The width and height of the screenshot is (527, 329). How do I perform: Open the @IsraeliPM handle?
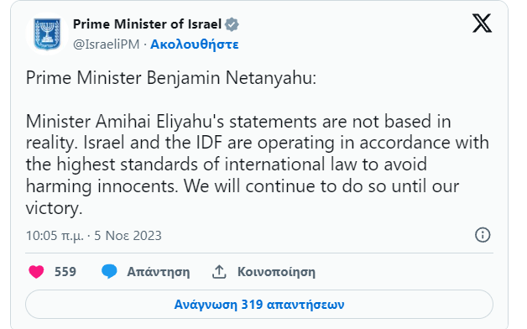(x=107, y=44)
